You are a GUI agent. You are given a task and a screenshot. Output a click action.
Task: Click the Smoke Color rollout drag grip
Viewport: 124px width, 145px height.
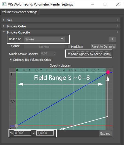(x=117, y=26)
